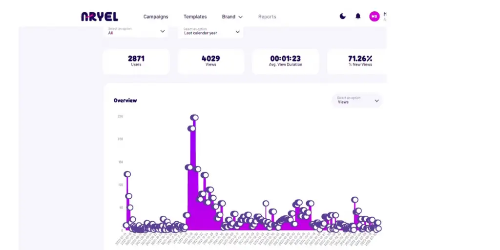Screen dimensions: 500x250
Task: Select the 4029 Views stat card
Action: pyautogui.click(x=210, y=61)
